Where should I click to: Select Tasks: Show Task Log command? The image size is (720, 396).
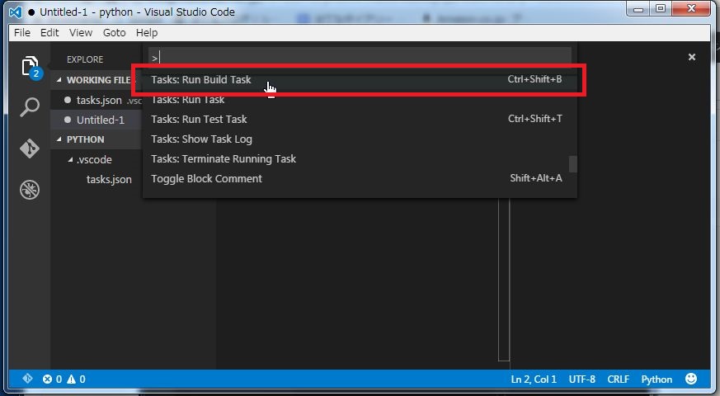pos(360,139)
